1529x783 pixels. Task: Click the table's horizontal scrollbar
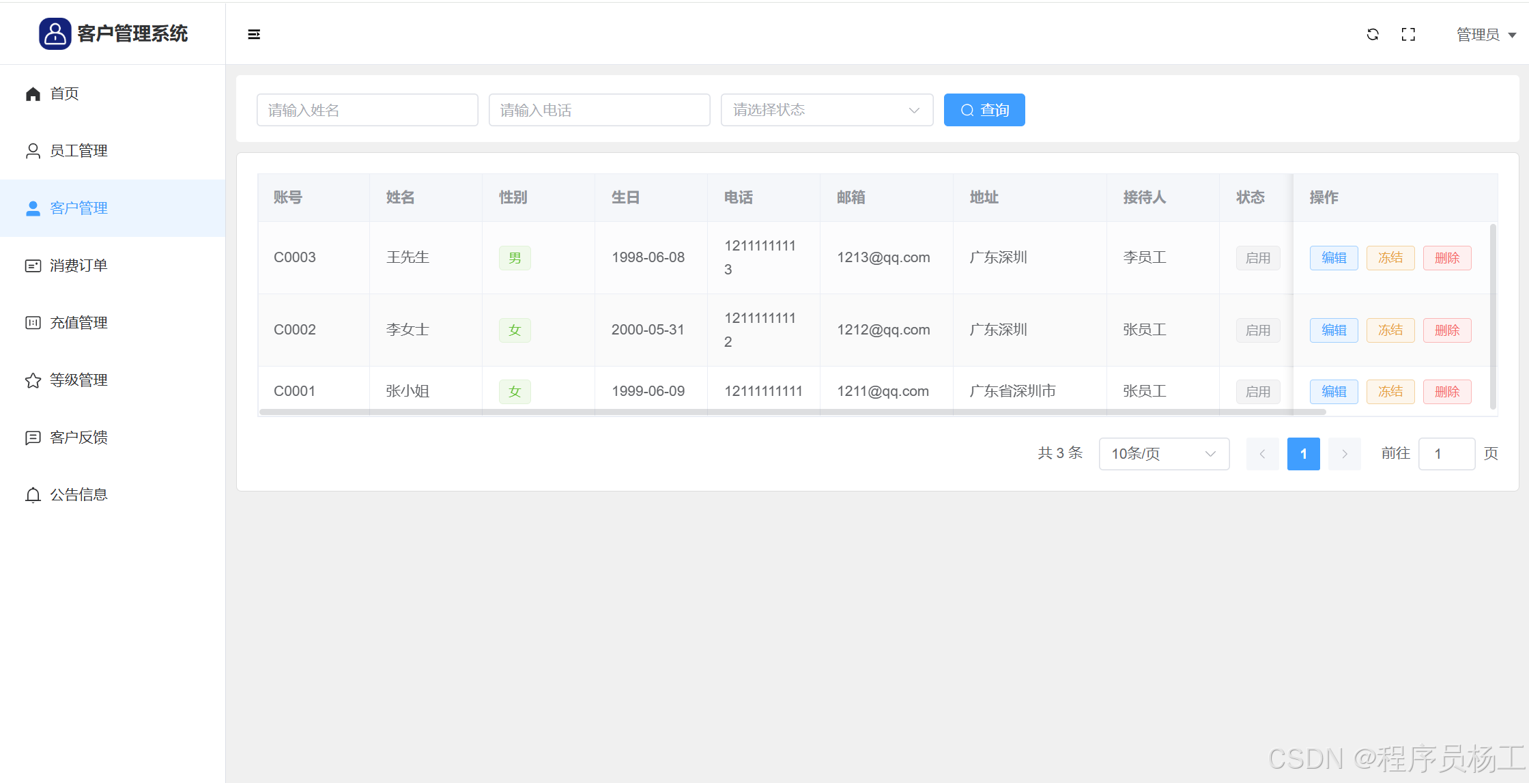tap(792, 412)
